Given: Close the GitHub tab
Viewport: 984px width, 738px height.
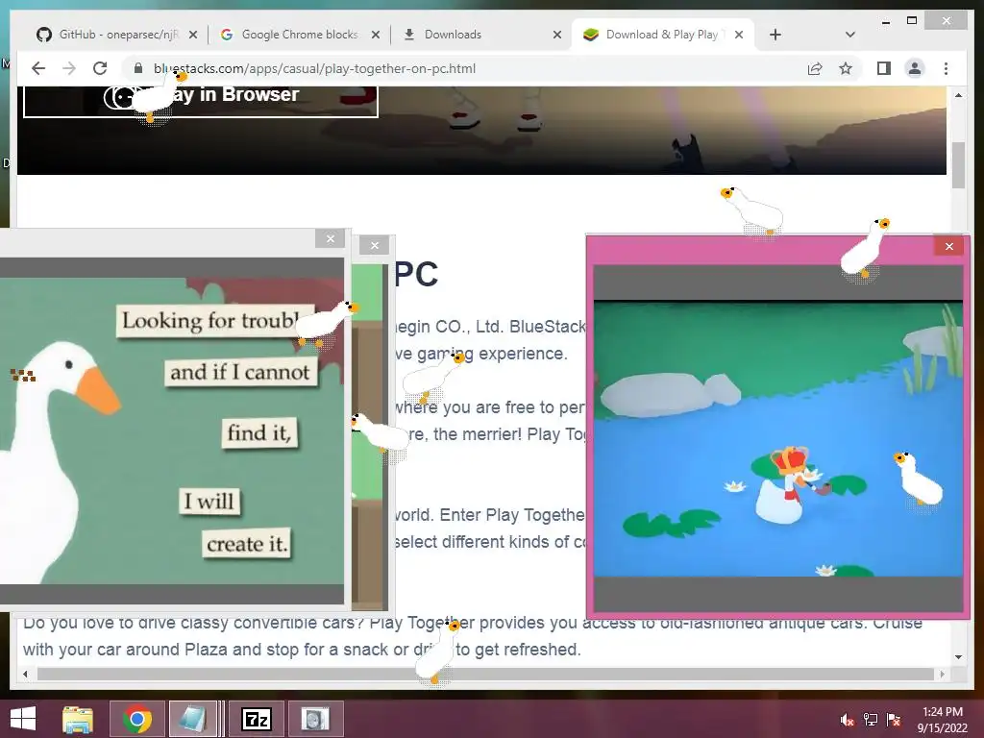Looking at the screenshot, I should coord(193,35).
